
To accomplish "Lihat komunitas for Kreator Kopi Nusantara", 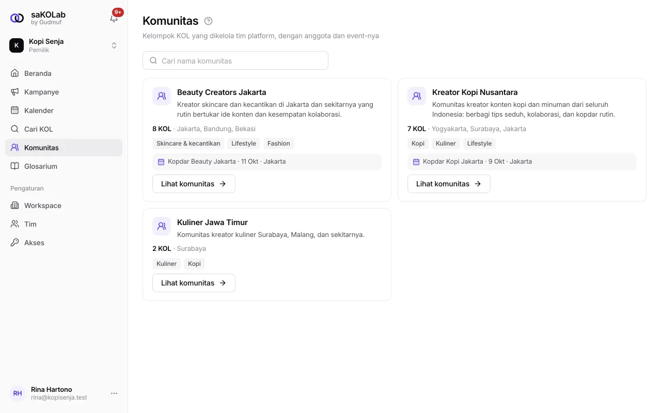I will 449,184.
